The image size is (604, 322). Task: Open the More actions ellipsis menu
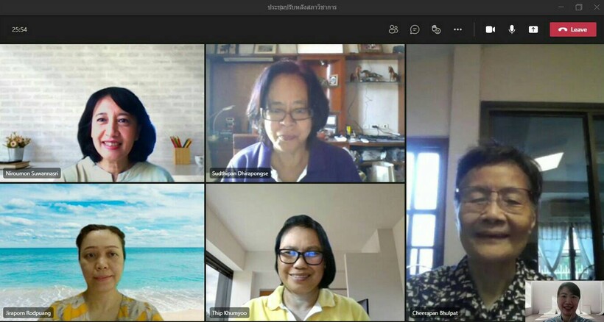tap(457, 29)
